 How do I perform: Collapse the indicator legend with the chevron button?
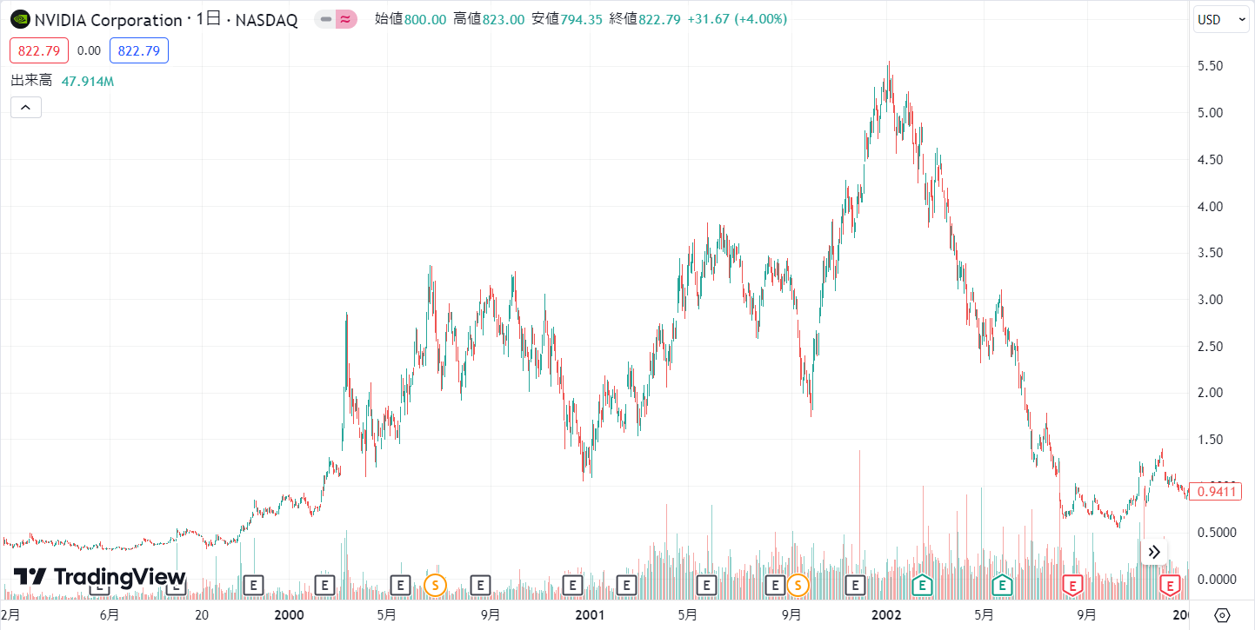26,108
